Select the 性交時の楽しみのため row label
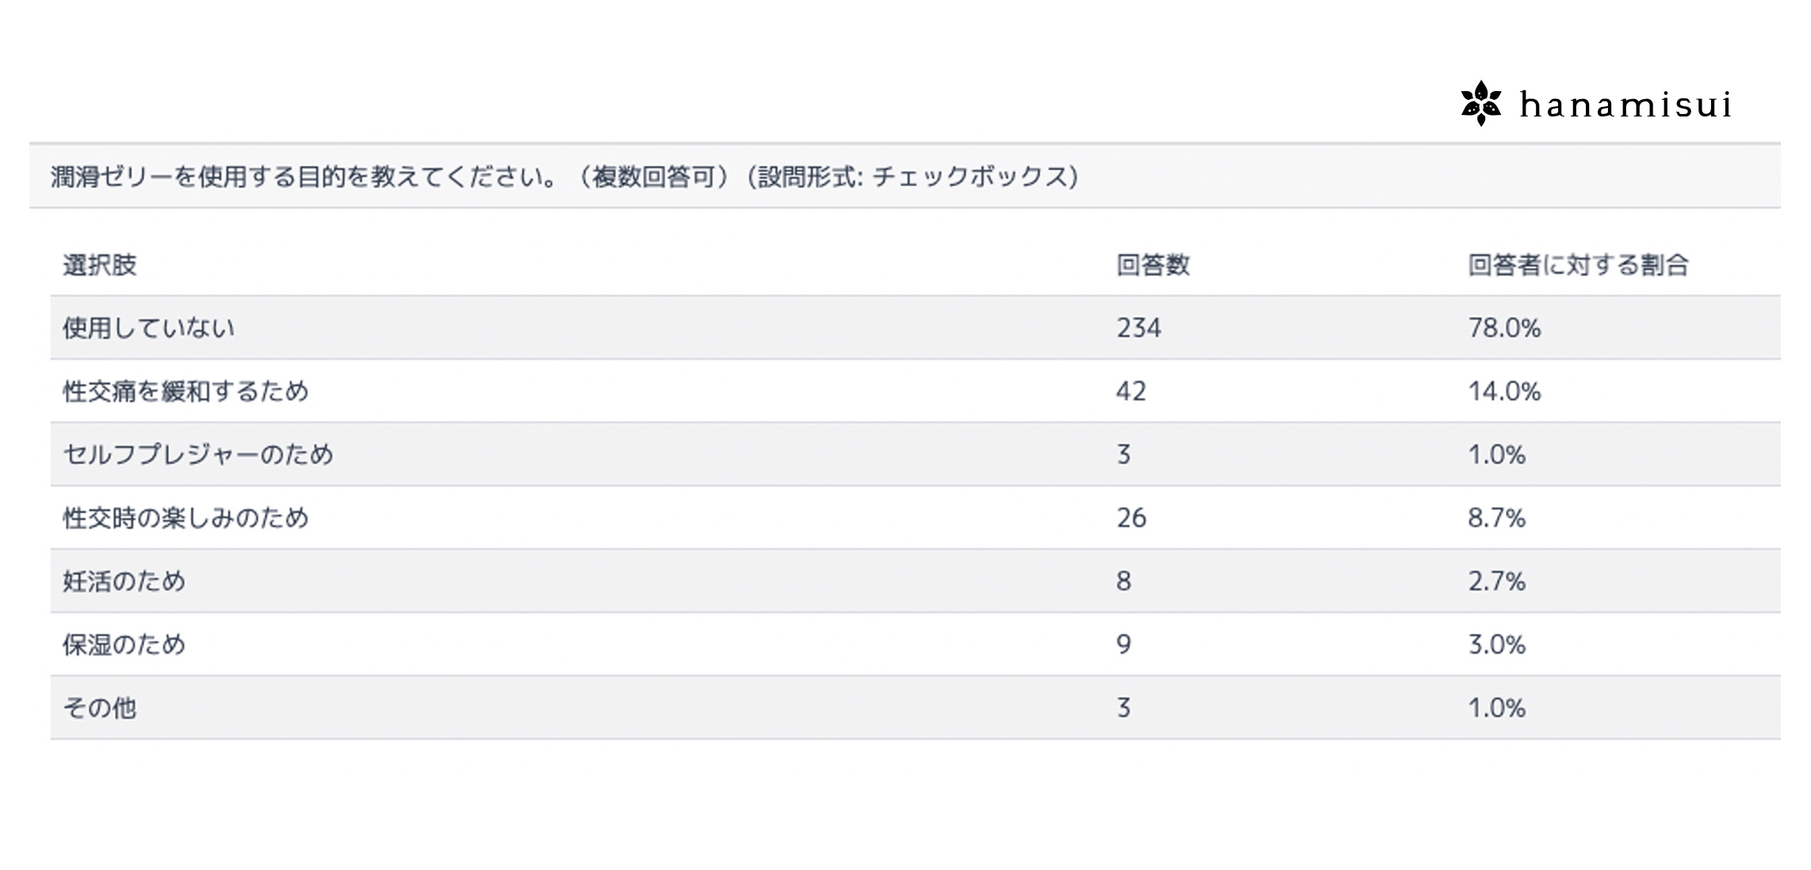Screen dimensions: 1811x870 tap(186, 518)
